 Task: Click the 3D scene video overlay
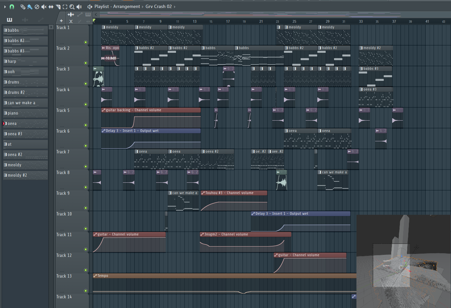[x=404, y=261]
